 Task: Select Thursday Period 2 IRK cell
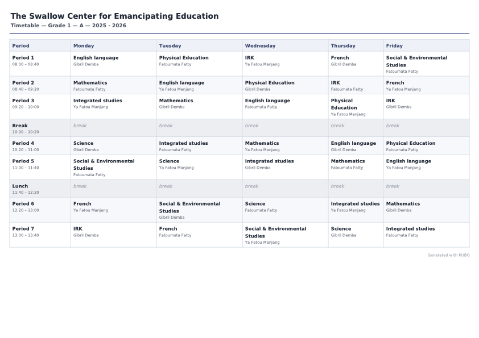[x=356, y=85]
